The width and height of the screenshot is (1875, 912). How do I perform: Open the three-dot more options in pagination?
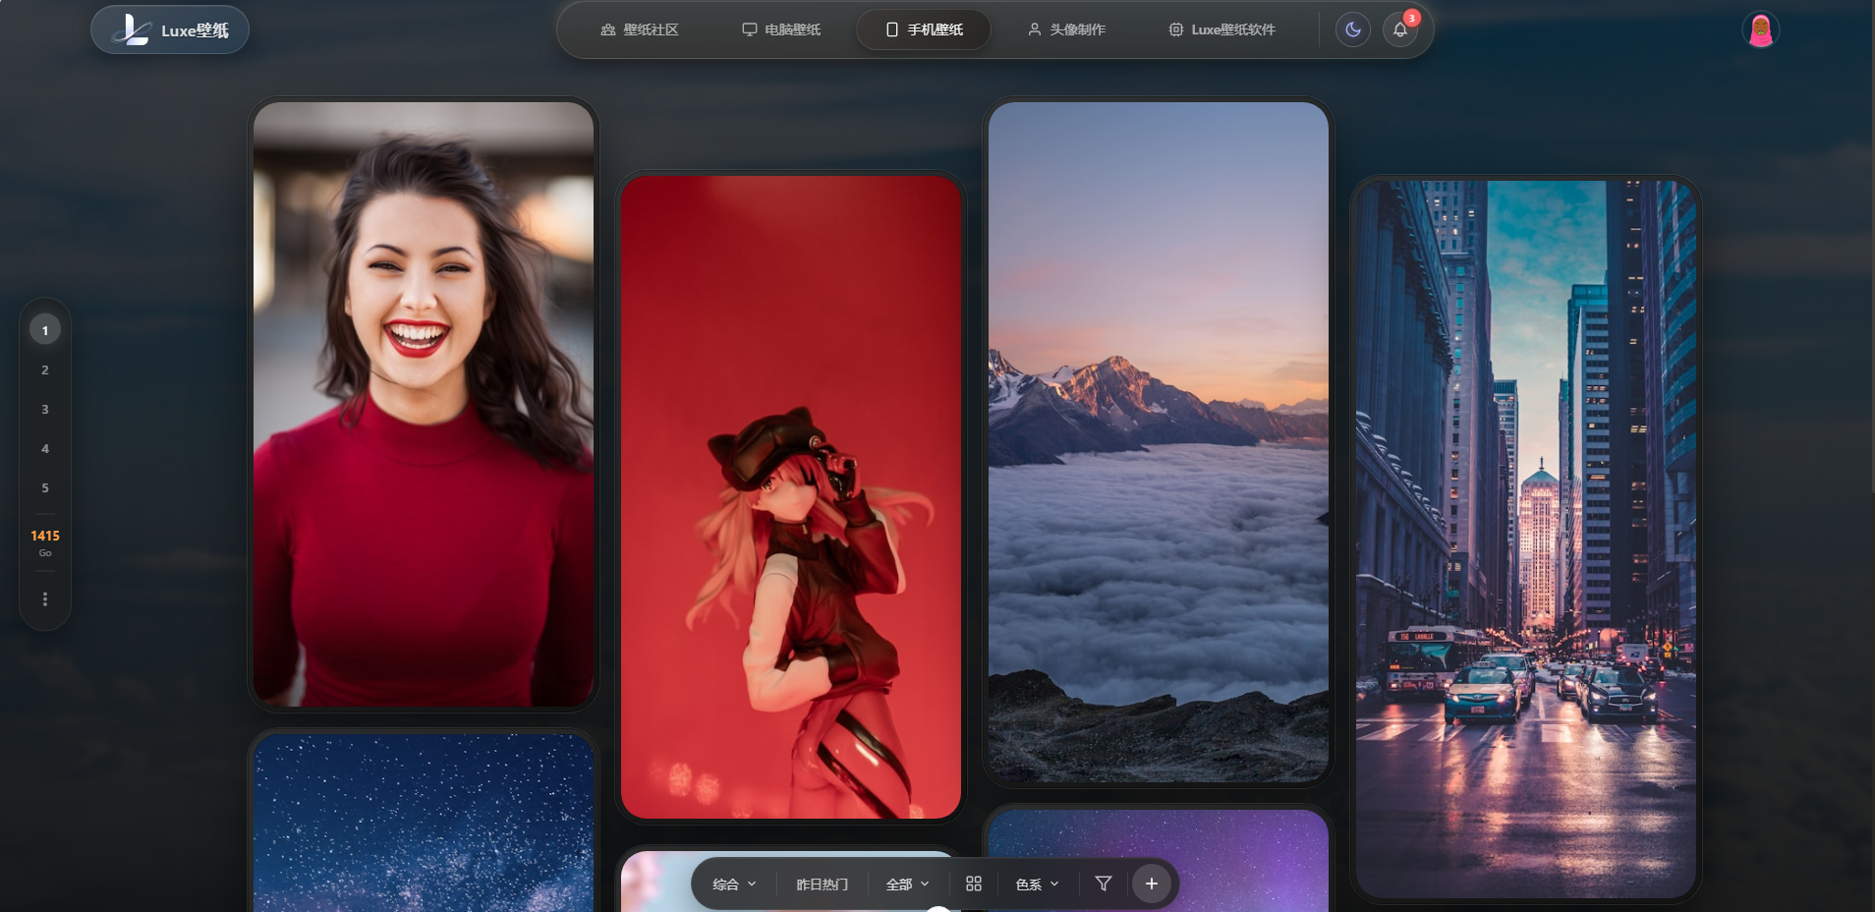coord(45,598)
